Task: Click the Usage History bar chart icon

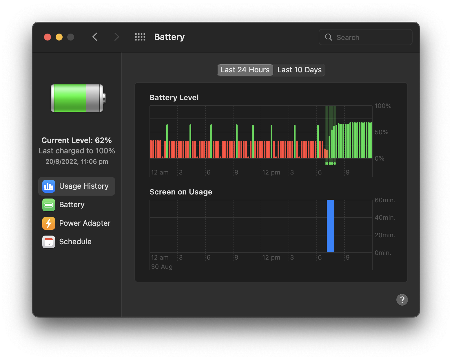Action: (48, 186)
